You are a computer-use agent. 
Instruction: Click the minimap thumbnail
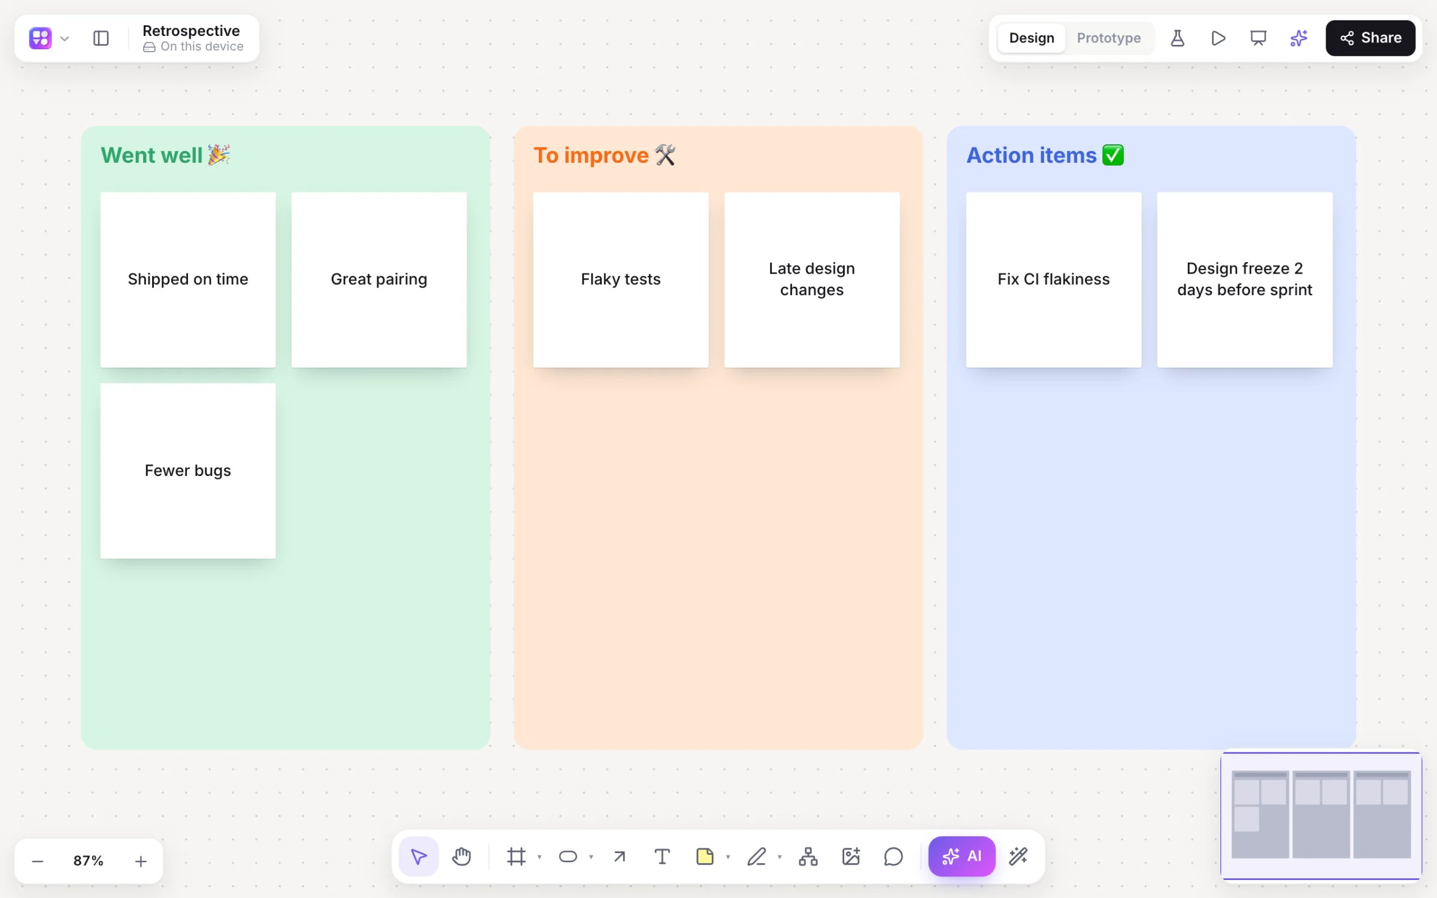coord(1321,816)
